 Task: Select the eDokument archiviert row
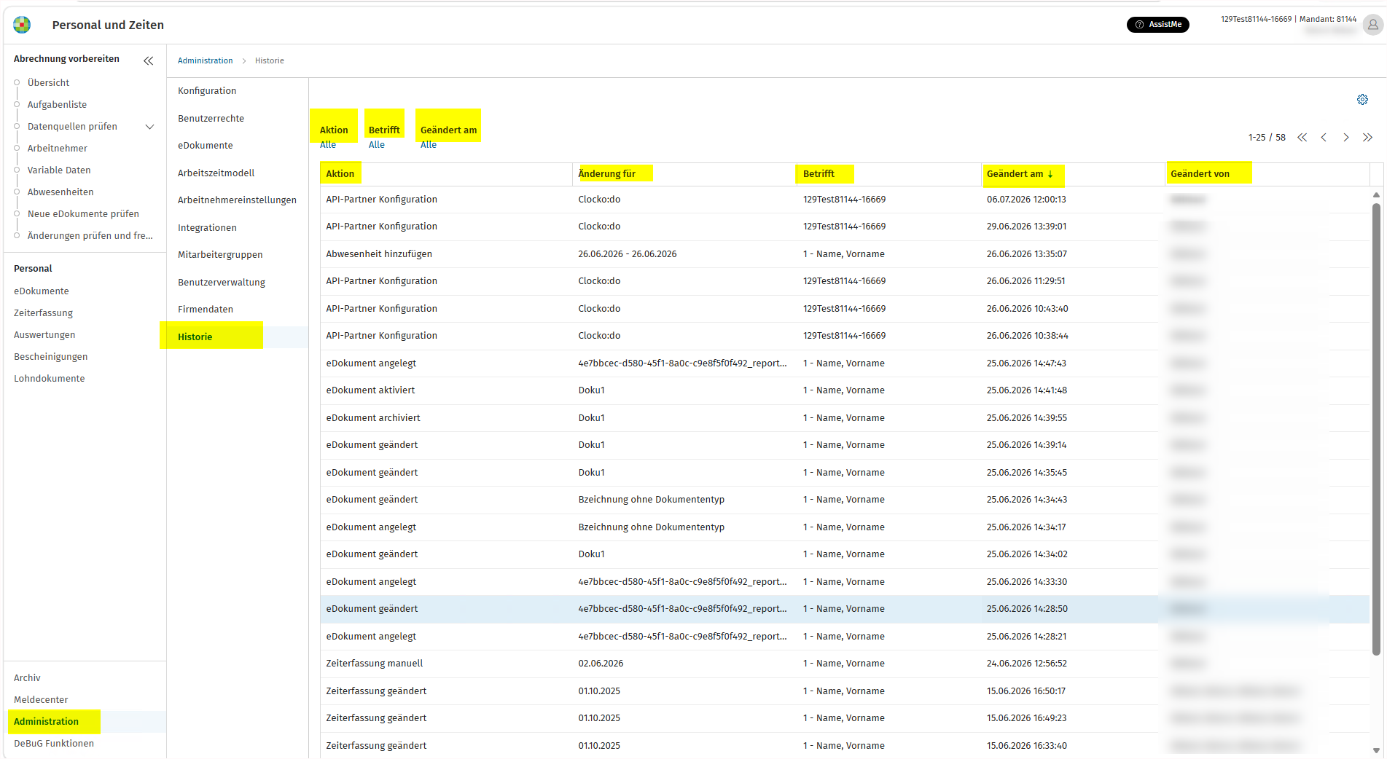pyautogui.click(x=845, y=418)
